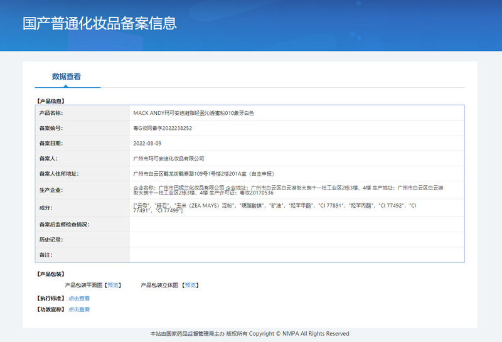Click the 【产品信息】 section heading
502x342 pixels.
click(51, 100)
